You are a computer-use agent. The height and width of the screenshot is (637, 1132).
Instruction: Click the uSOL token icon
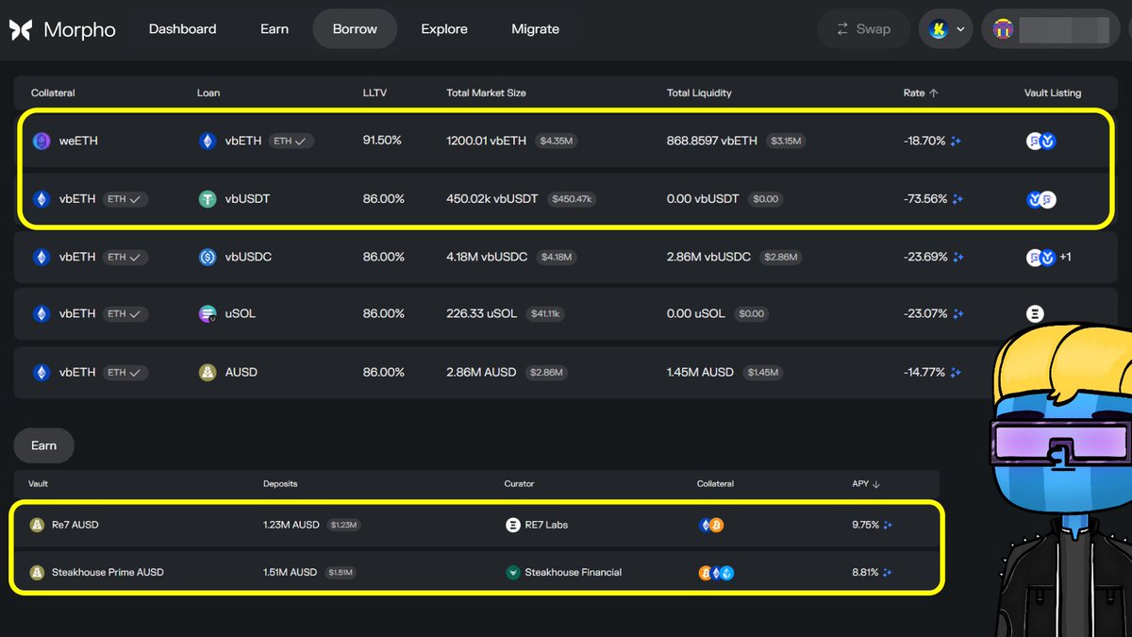pyautogui.click(x=207, y=314)
